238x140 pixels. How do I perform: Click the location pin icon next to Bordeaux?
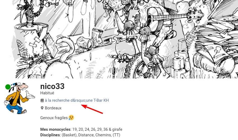pyautogui.click(x=42, y=108)
